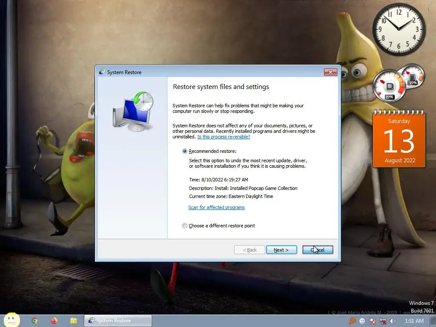Click the small RAM meter gadget dial
This screenshot has width=436, height=327.
click(413, 75)
